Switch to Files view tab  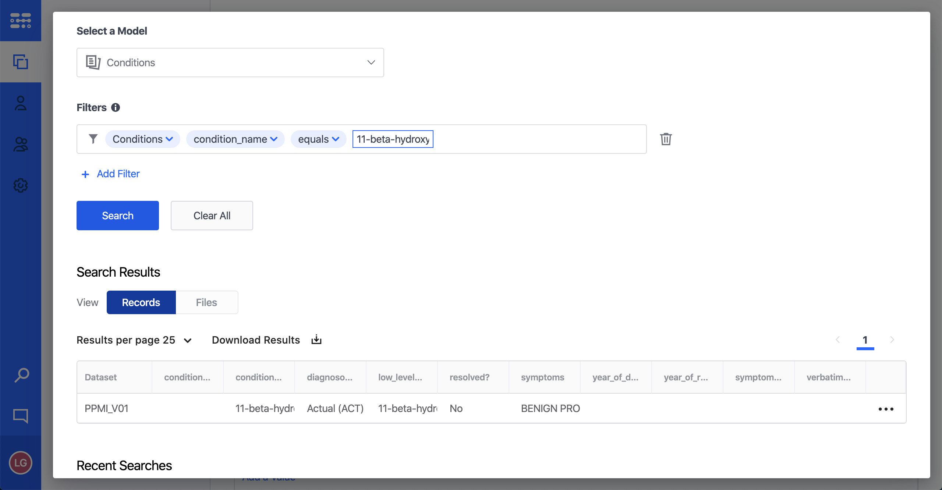click(206, 302)
